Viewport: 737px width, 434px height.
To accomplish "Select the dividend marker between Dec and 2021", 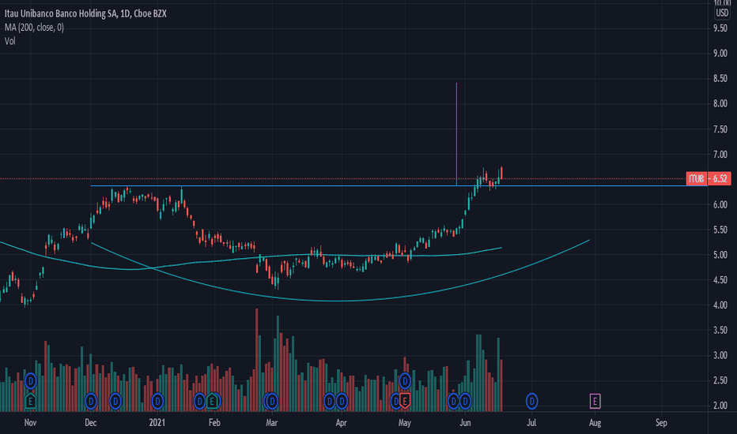I will tap(115, 401).
